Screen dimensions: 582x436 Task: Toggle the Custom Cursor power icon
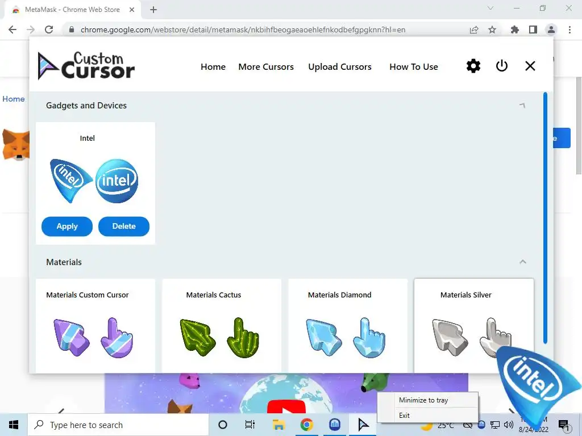(501, 66)
